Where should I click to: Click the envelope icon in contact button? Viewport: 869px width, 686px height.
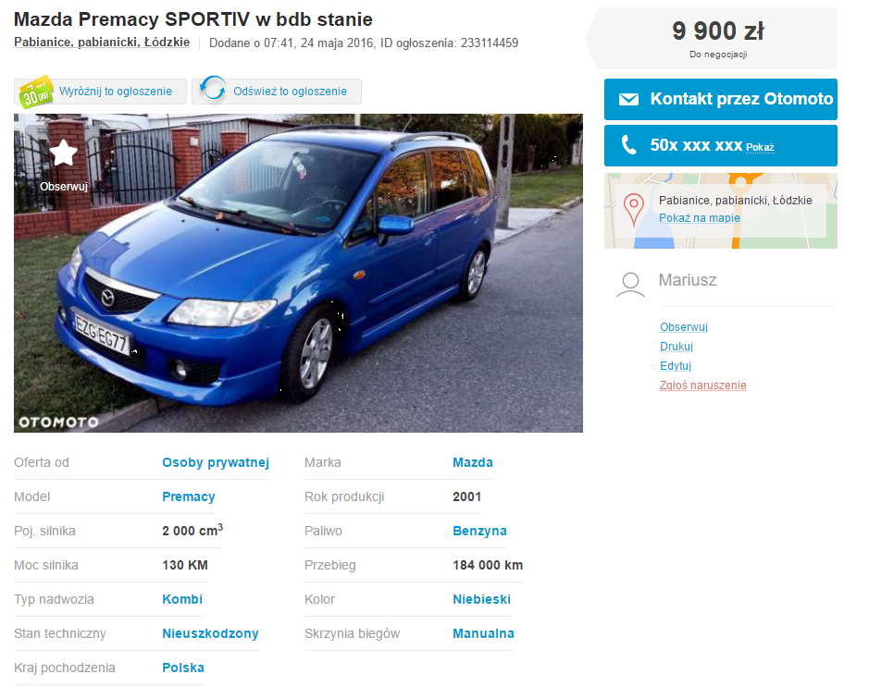(x=628, y=99)
